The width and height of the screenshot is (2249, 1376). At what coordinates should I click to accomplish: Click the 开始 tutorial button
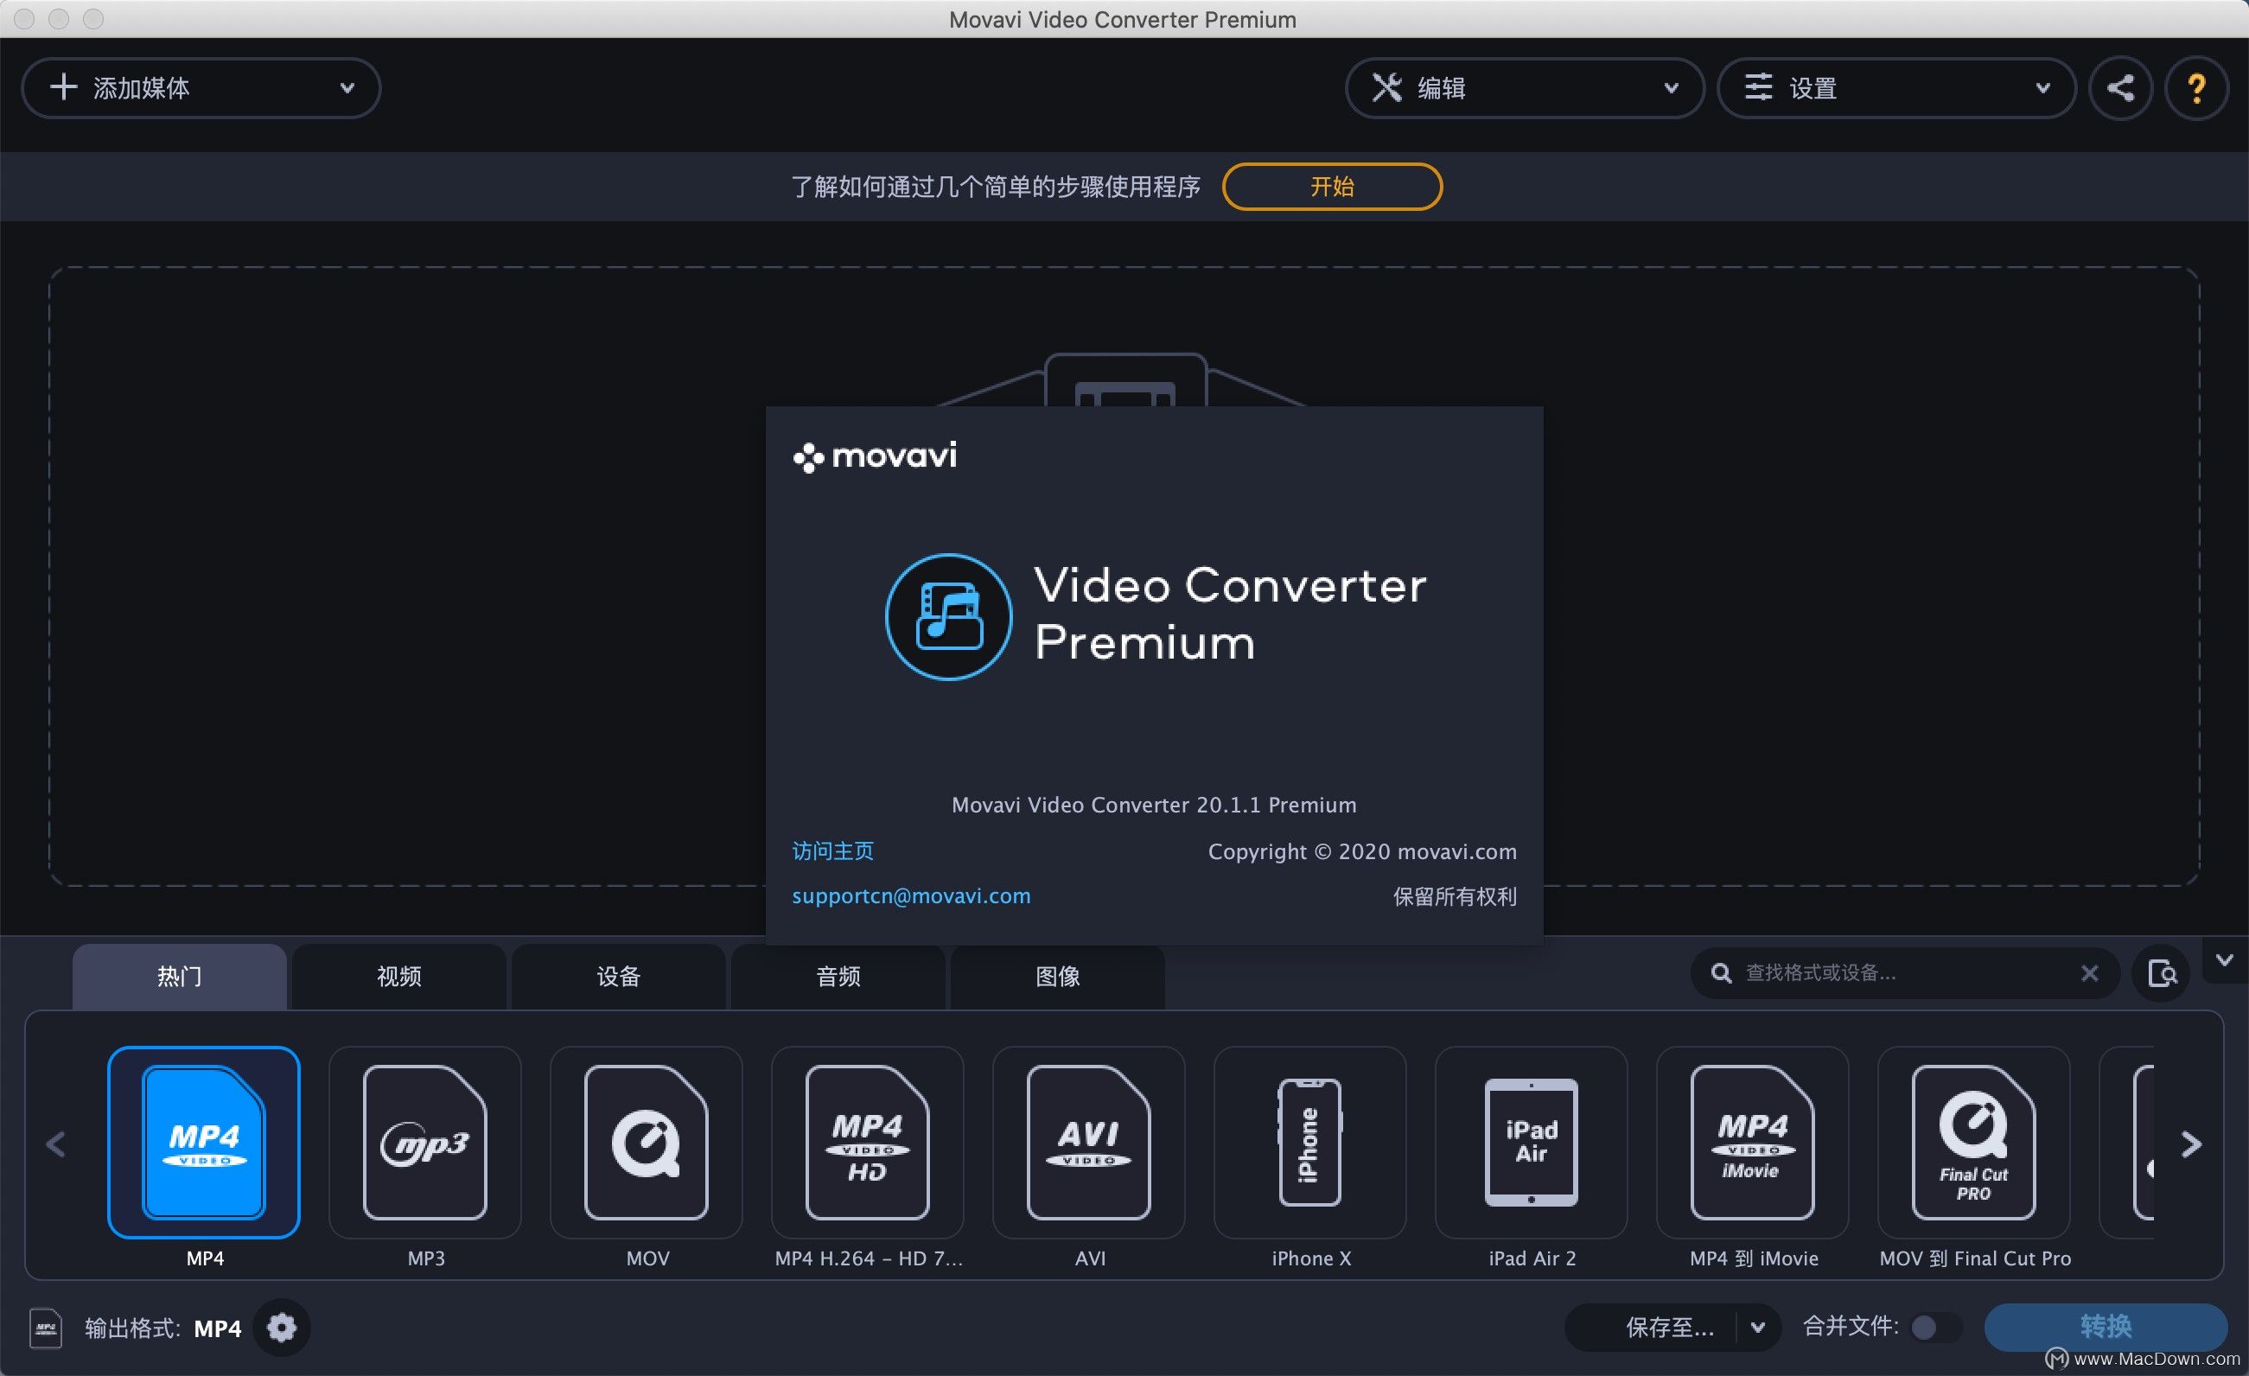tap(1332, 186)
